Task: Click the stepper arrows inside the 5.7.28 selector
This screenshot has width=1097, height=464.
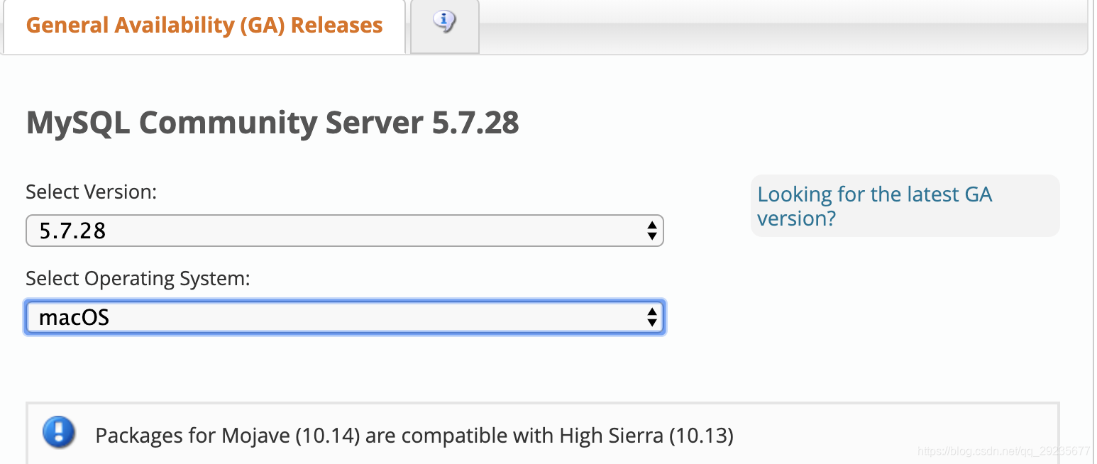Action: 652,230
